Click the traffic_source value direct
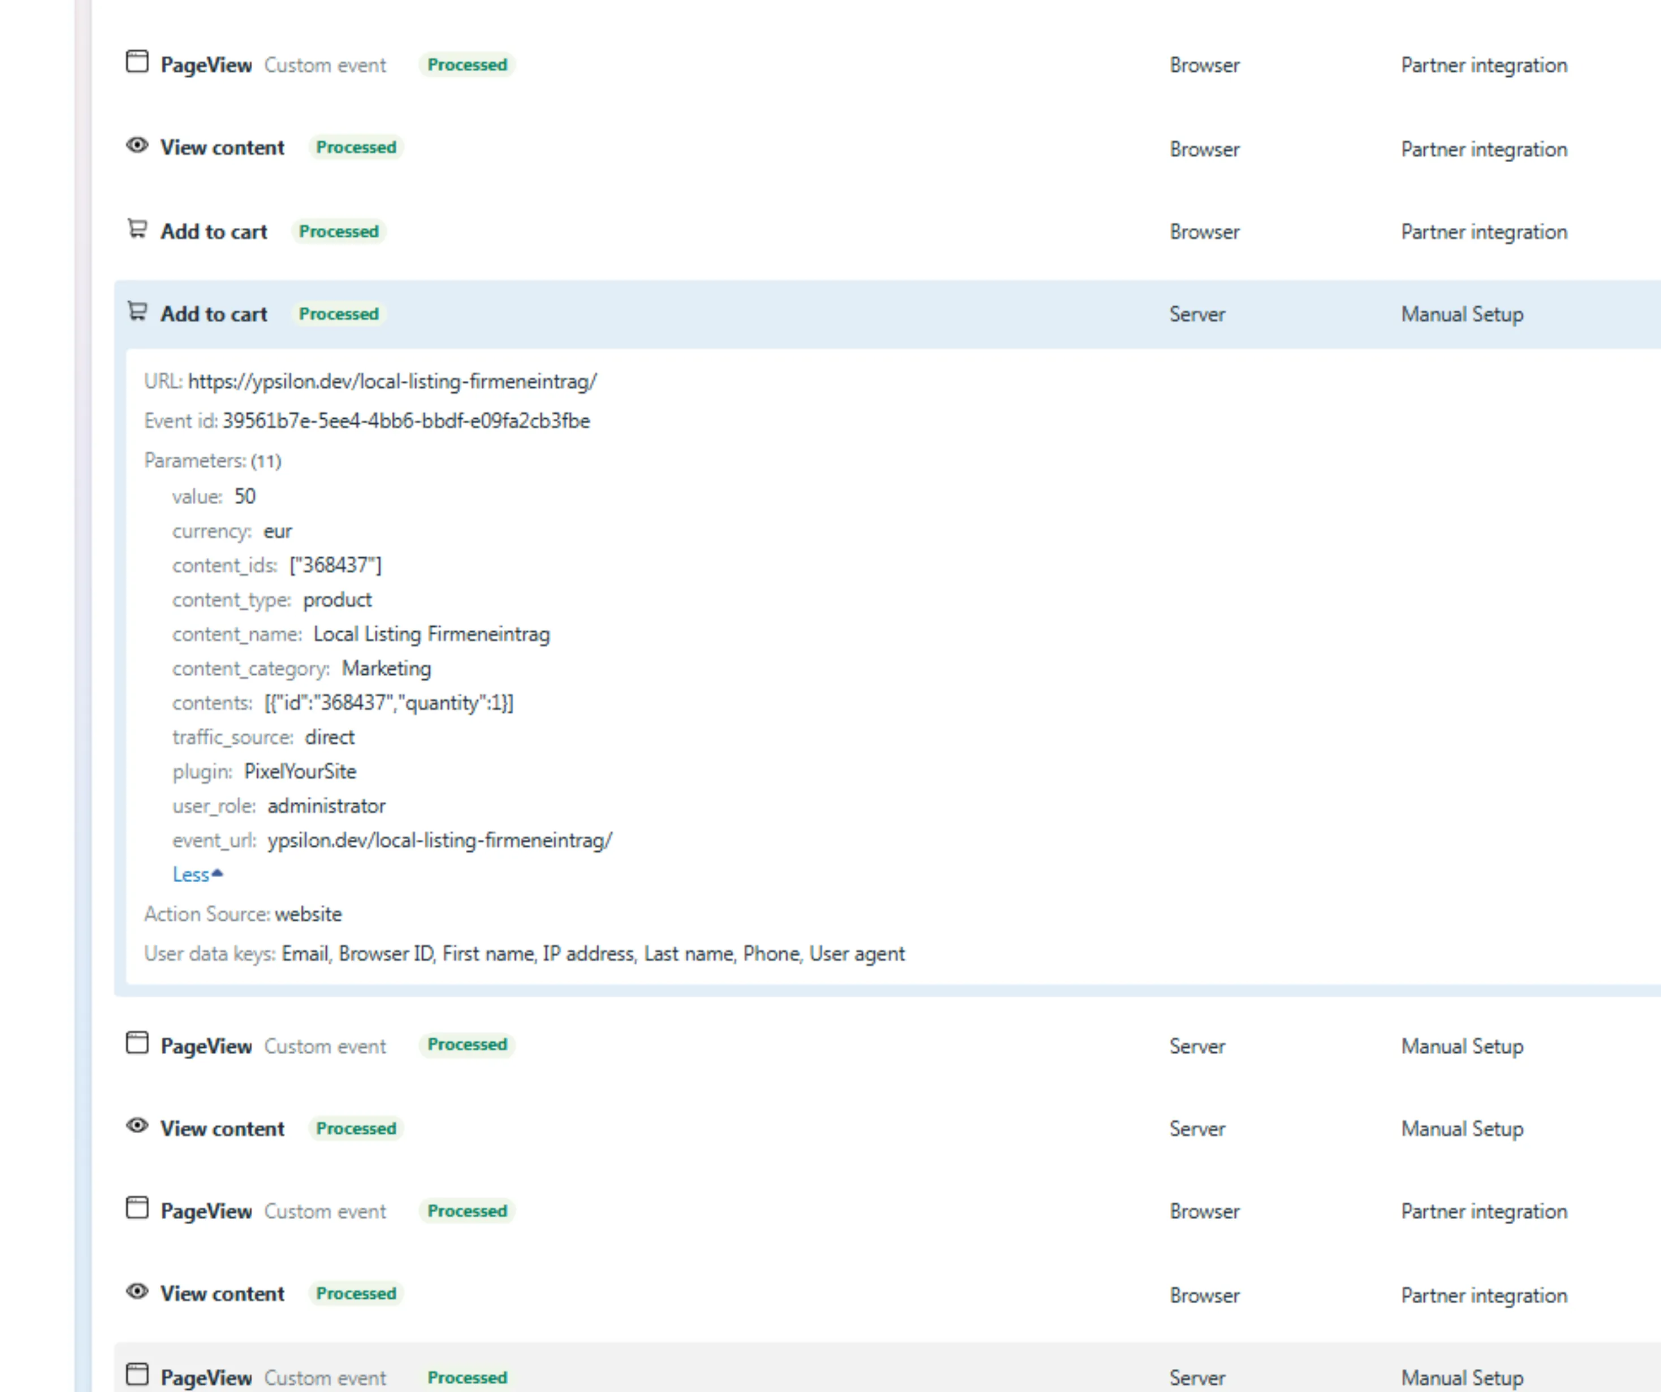1661x1392 pixels. (330, 738)
